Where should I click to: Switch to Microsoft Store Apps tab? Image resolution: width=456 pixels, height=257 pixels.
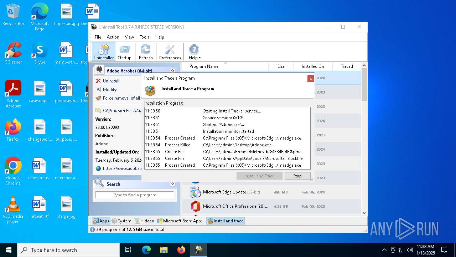180,221
